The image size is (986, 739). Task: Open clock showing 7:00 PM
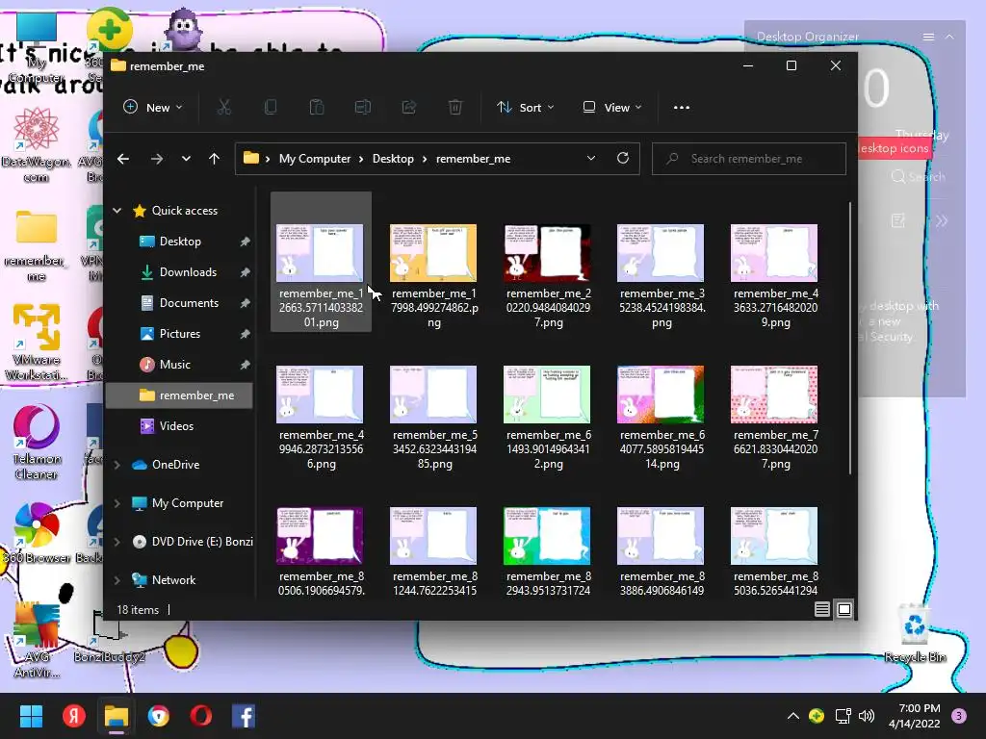coord(915,716)
